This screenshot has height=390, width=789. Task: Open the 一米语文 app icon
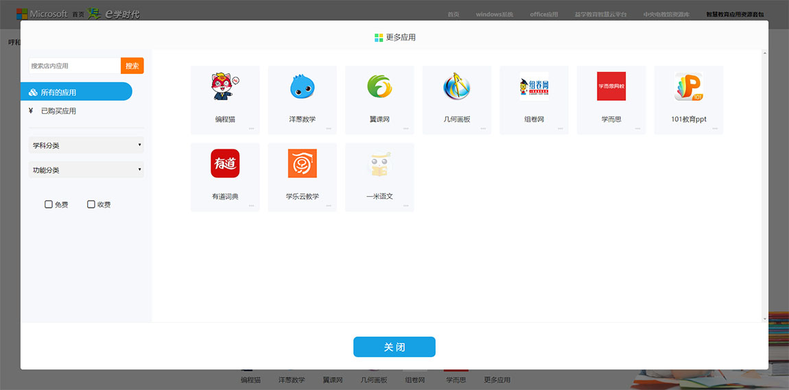click(x=379, y=163)
